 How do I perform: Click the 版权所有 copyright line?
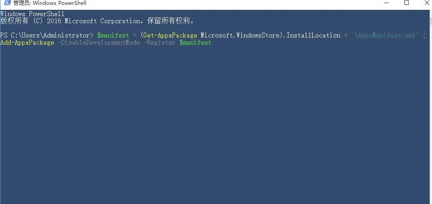97,21
